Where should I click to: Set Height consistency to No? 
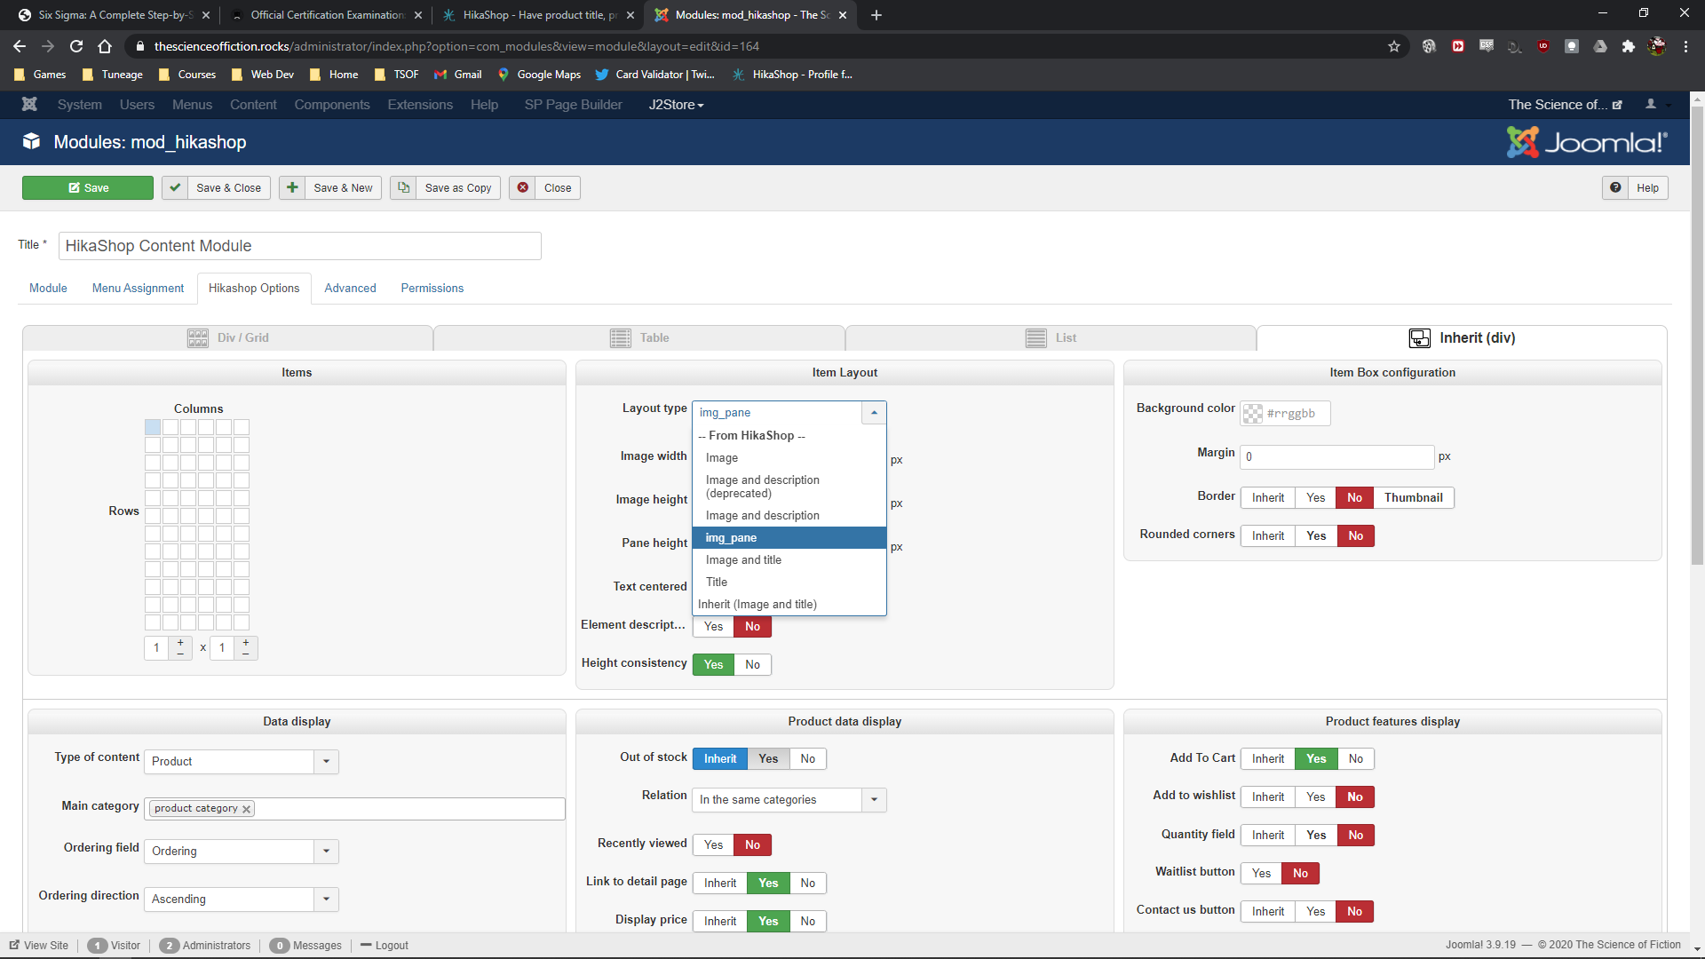click(752, 665)
